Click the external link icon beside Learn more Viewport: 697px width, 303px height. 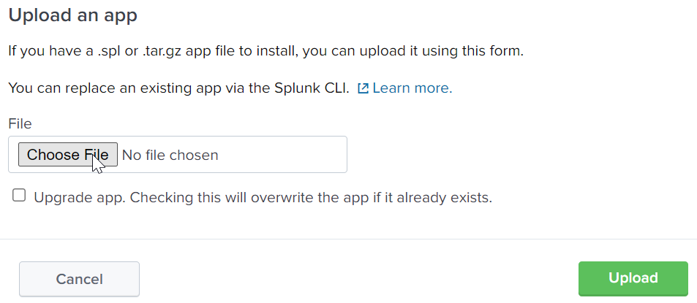(363, 89)
